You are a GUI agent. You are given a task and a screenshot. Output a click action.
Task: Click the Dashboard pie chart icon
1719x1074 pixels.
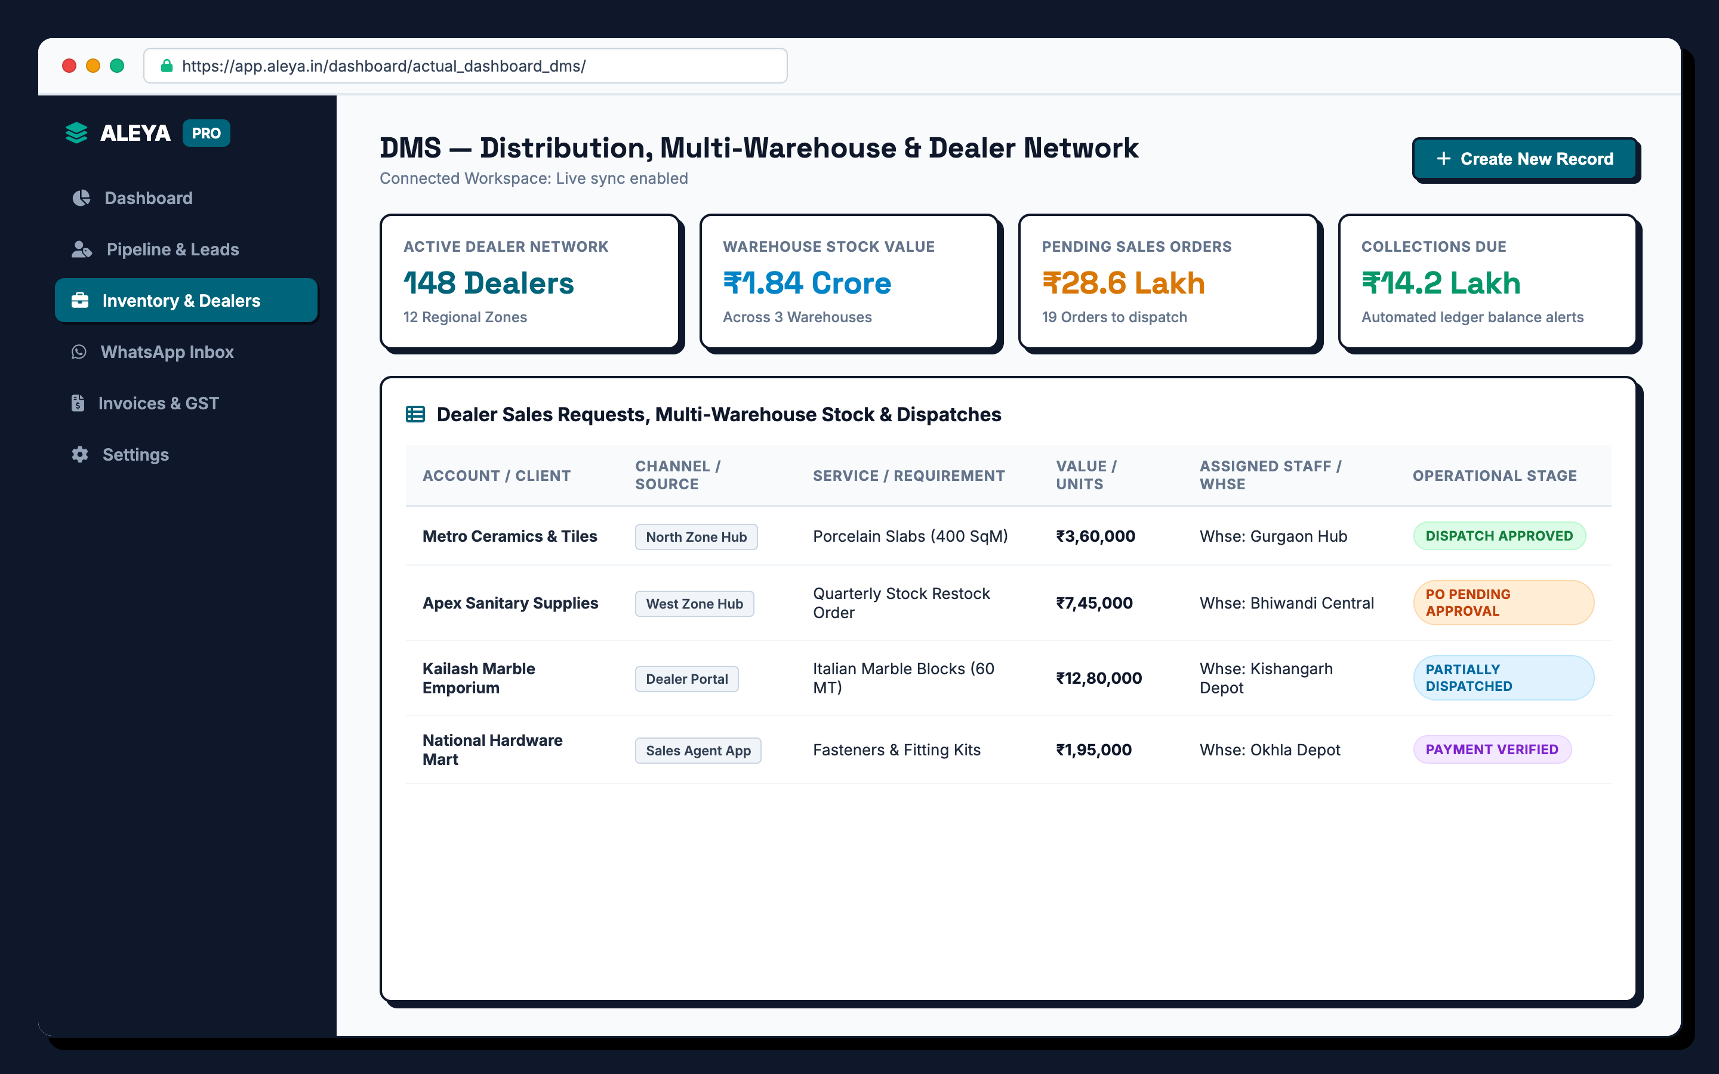[81, 197]
